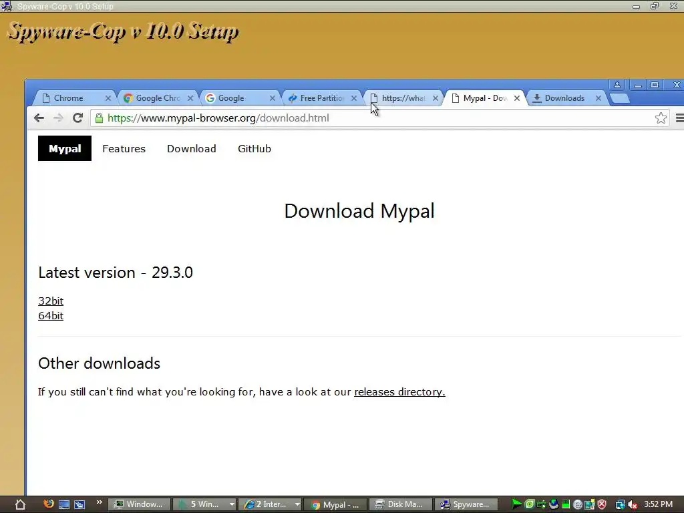The width and height of the screenshot is (684, 513).
Task: Click the red shield security alert icon
Action: (602, 505)
